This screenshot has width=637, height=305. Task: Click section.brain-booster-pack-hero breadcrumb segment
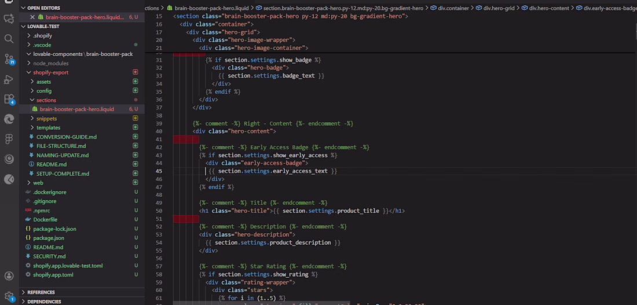click(343, 8)
